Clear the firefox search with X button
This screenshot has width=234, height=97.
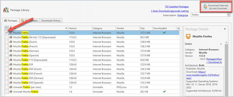(229, 15)
